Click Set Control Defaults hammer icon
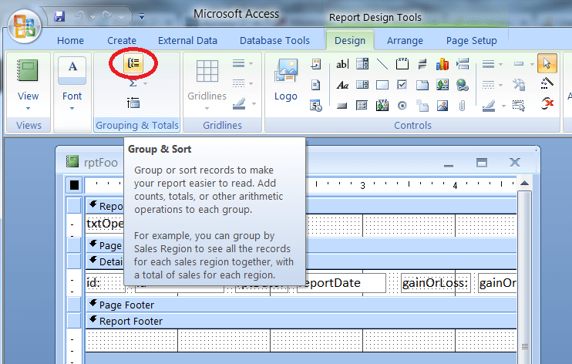The image size is (572, 364). 519,85
